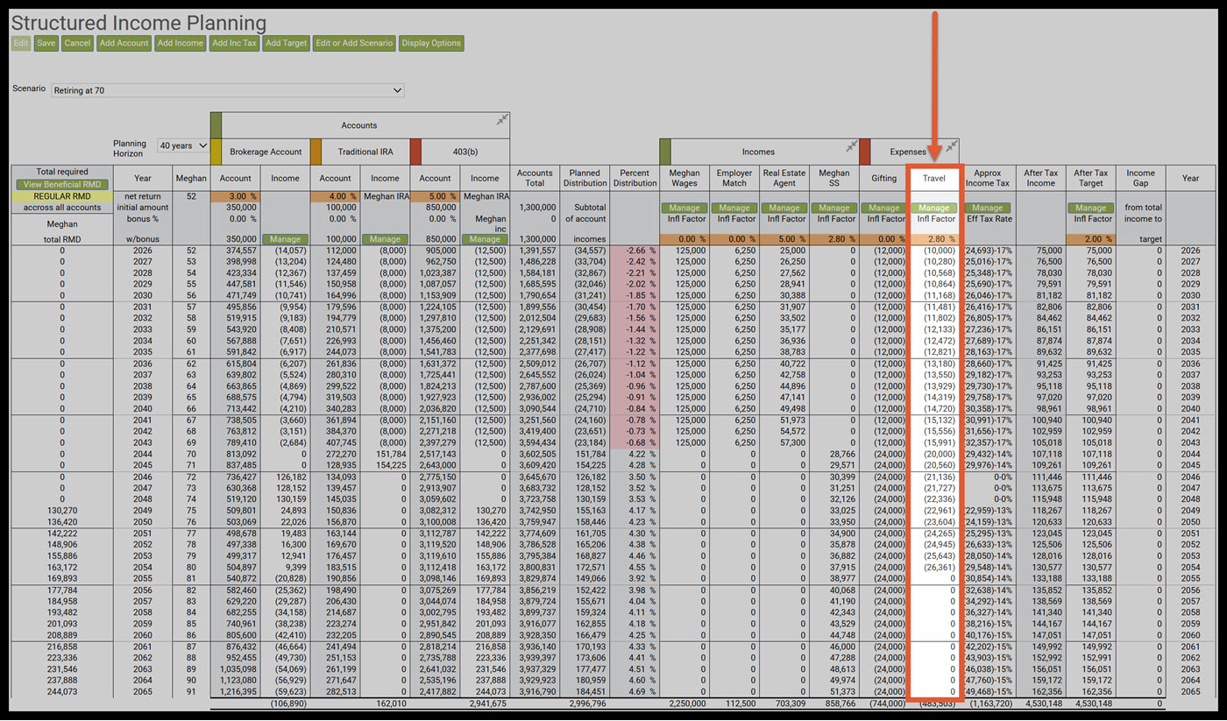Click the planned distribution total 2,996,796
1227x721 pixels.
(587, 703)
